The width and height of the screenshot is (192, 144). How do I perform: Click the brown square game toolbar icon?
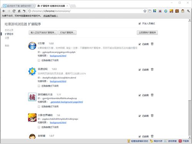coord(177,11)
